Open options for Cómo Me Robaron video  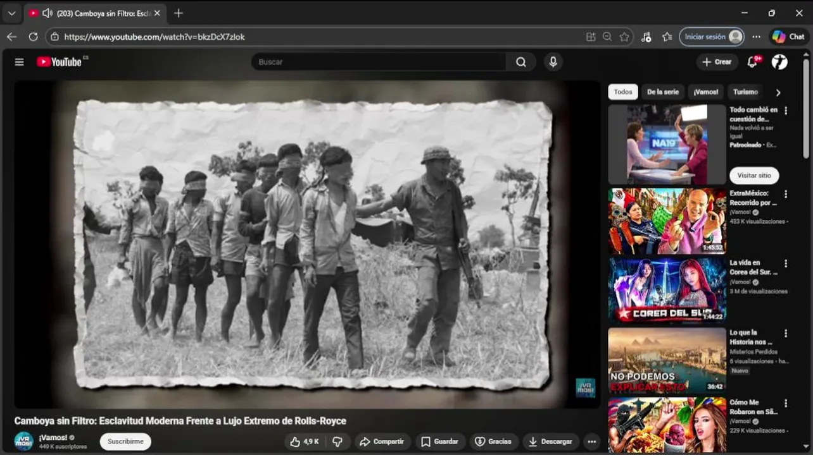click(786, 403)
